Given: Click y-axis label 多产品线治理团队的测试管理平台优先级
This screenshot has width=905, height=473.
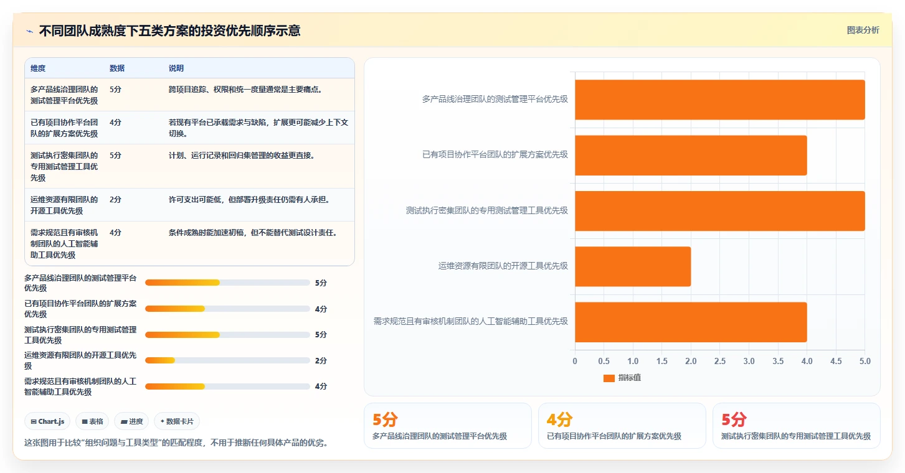Looking at the screenshot, I should point(495,100).
